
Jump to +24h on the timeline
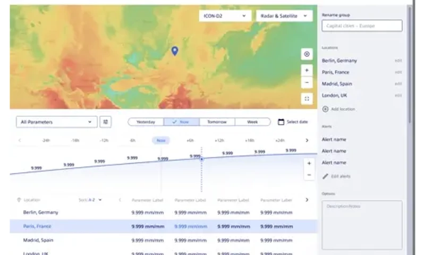pos(280,140)
